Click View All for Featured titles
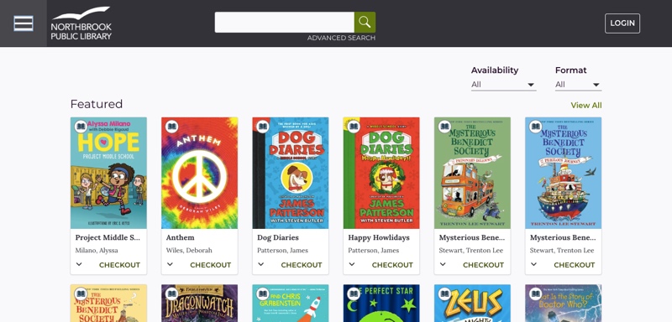Image resolution: width=672 pixels, height=322 pixels. (x=585, y=105)
